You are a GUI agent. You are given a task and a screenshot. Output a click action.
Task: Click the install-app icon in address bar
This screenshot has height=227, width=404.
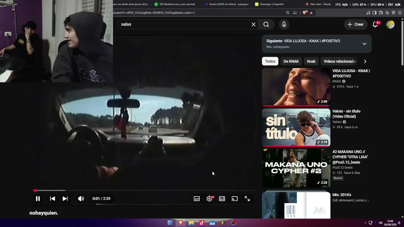295,13
